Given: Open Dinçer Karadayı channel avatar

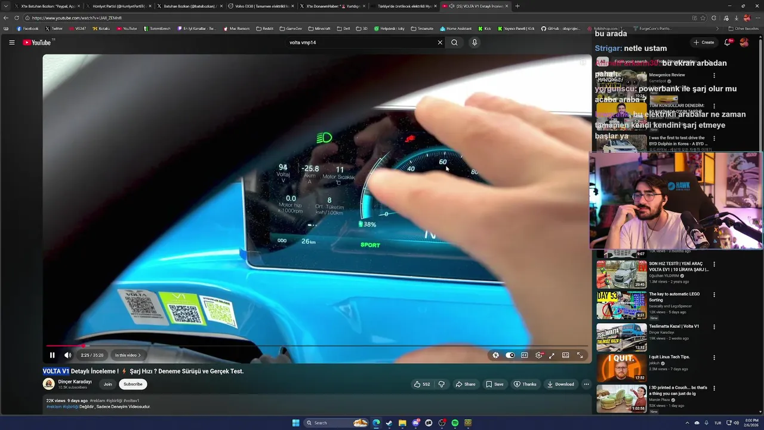Looking at the screenshot, I should coord(48,384).
